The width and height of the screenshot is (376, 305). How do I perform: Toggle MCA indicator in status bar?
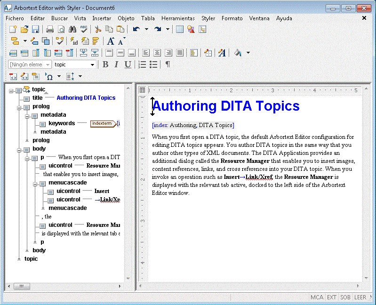click(317, 297)
